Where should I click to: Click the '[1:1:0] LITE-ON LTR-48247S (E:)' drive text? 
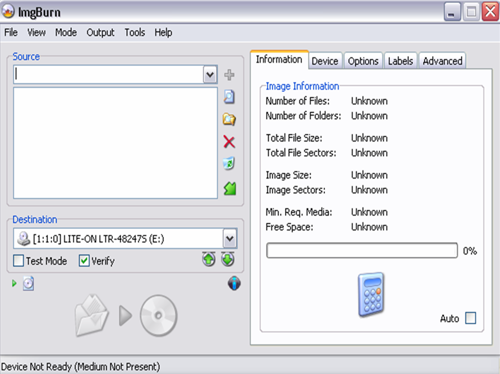(x=99, y=239)
